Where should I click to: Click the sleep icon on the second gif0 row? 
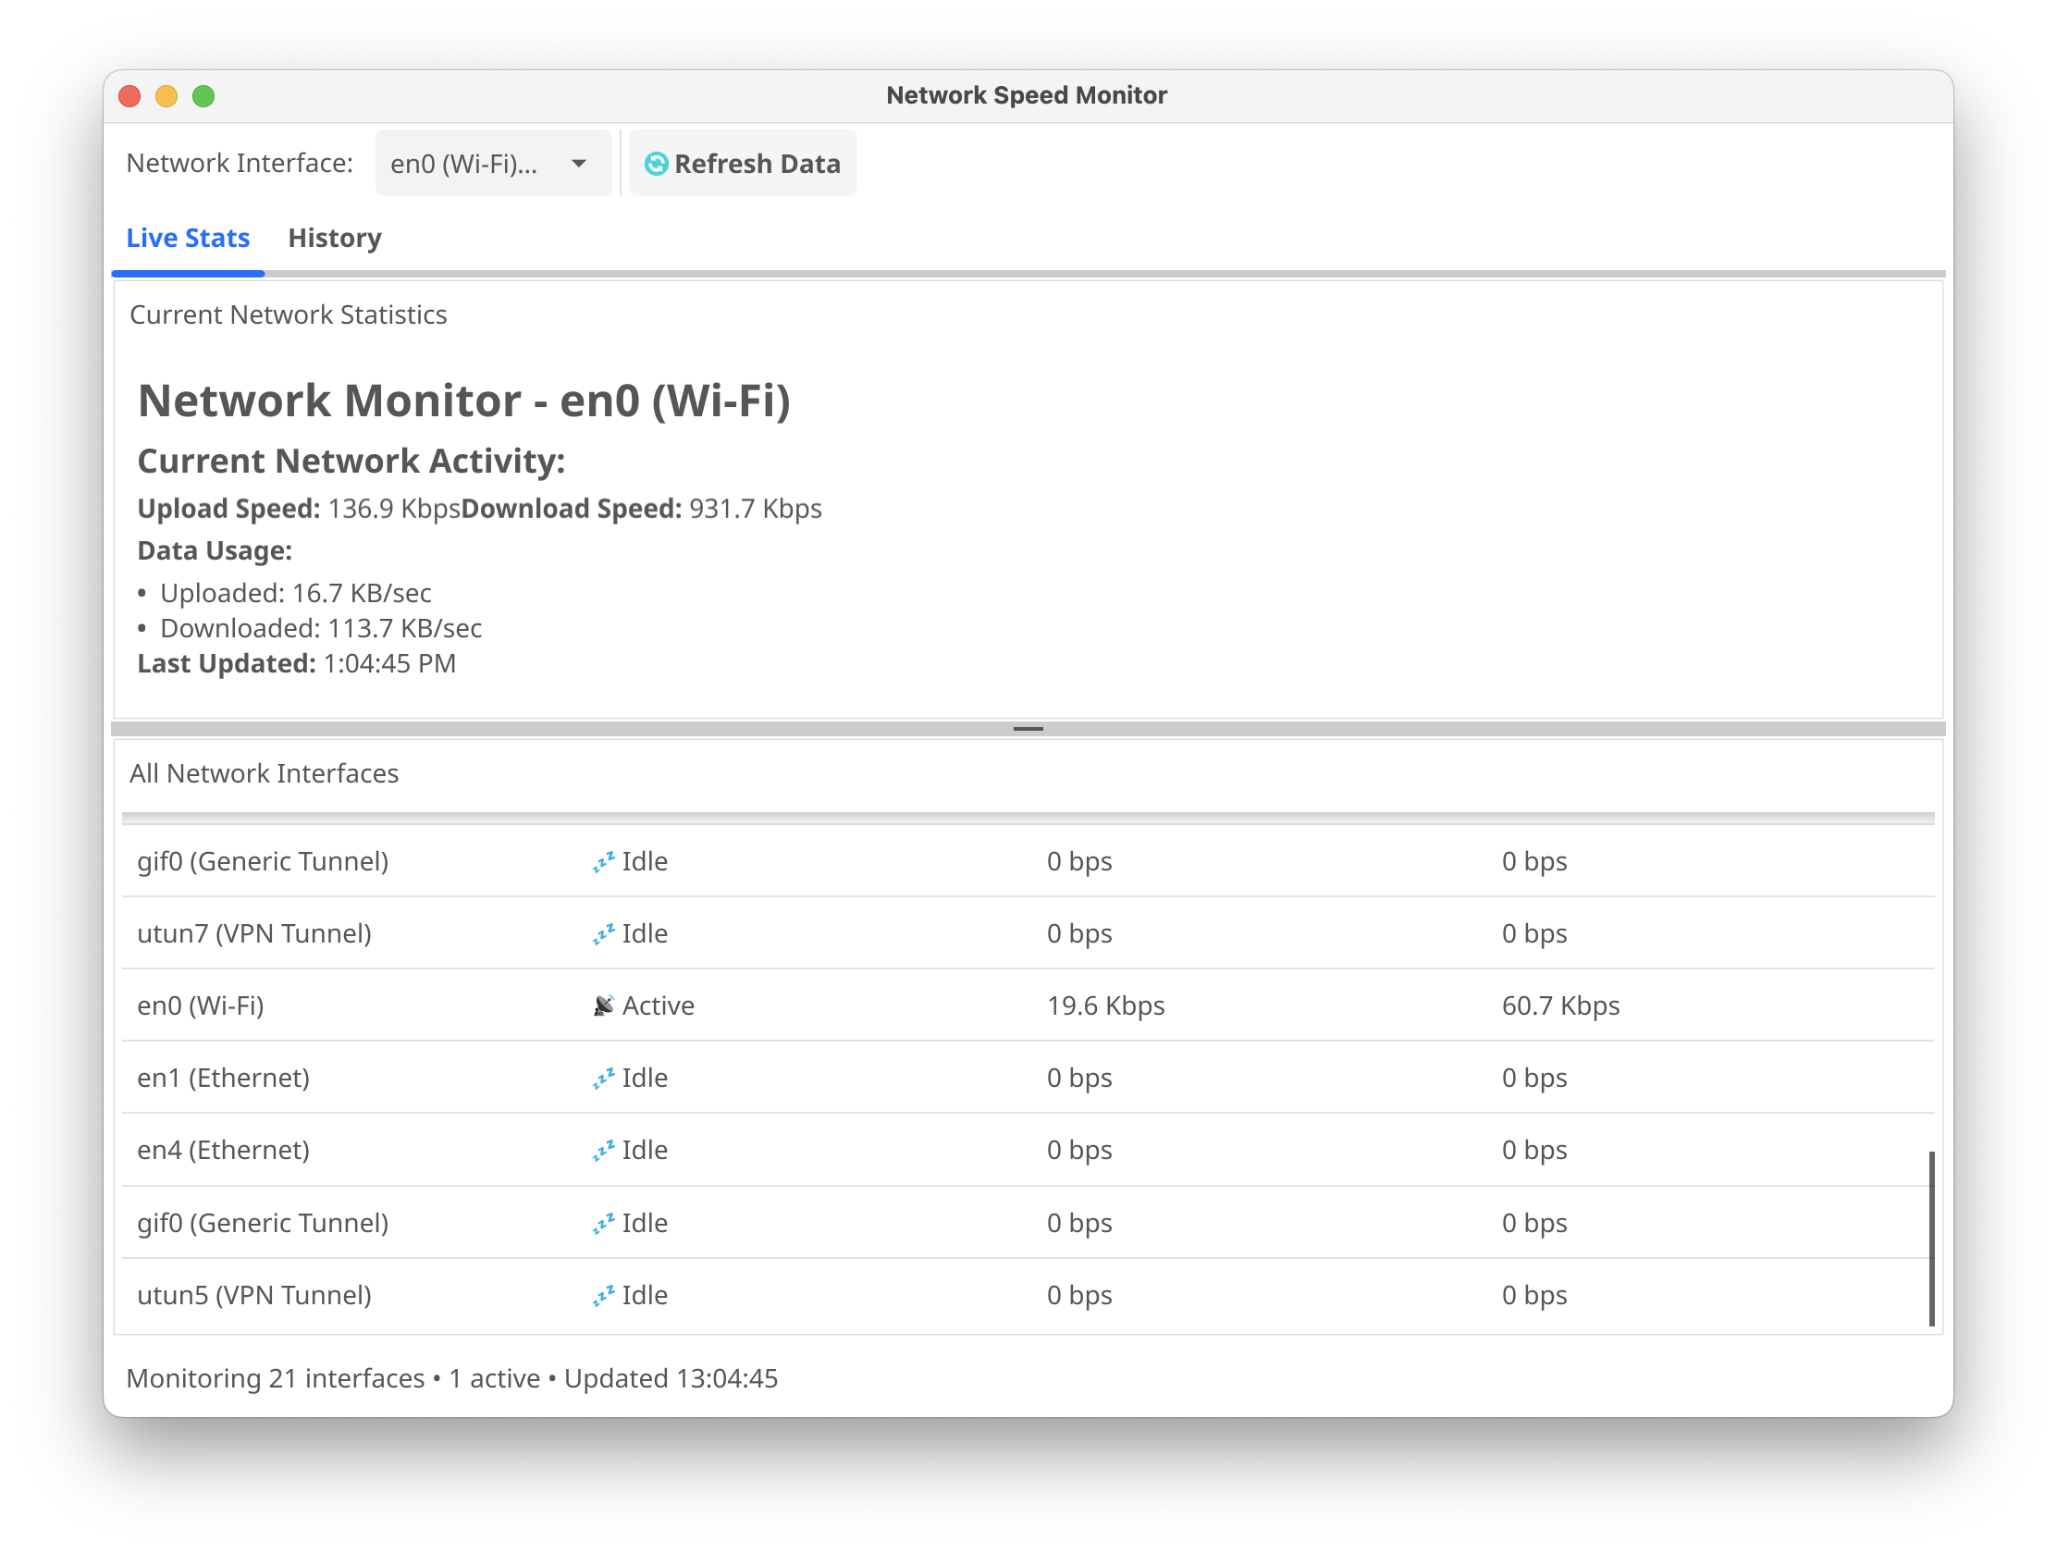point(604,1222)
